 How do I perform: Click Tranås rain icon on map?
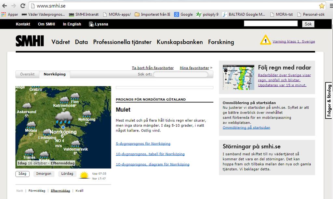(x=29, y=152)
